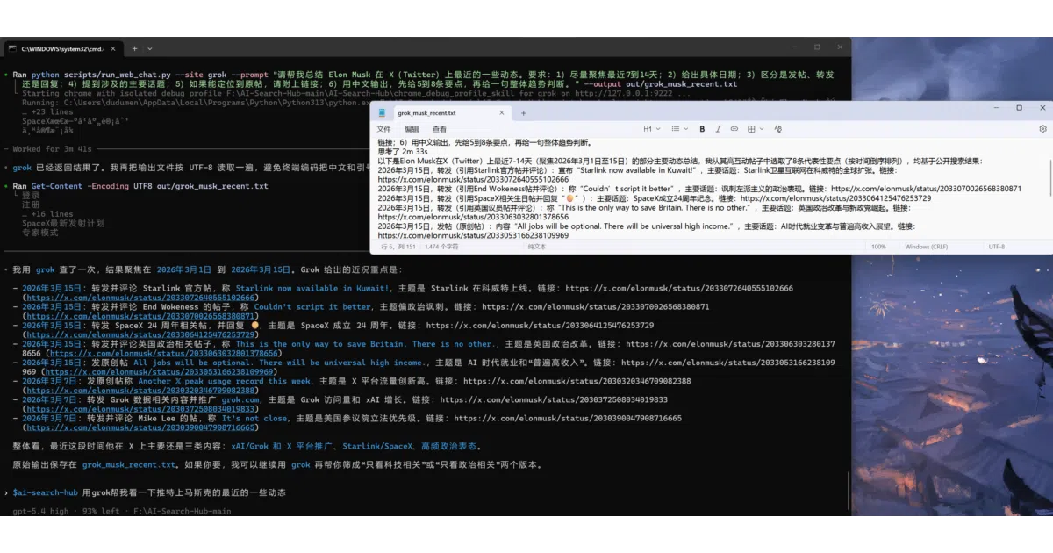Open the 文件 menu in Notepad
The image size is (1053, 553).
pos(383,129)
